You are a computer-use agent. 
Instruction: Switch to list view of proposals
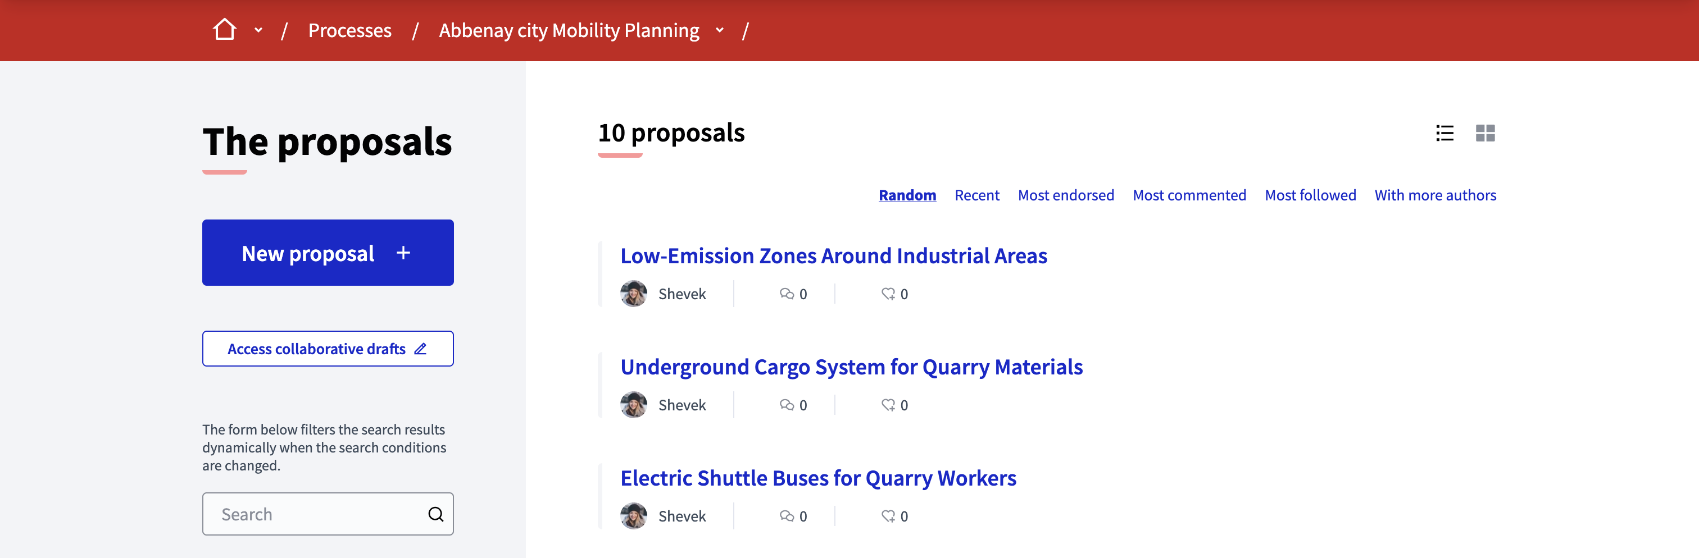tap(1444, 134)
